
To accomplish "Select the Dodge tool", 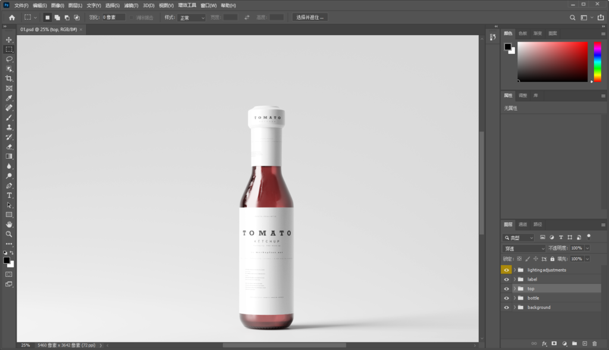I will click(x=9, y=176).
